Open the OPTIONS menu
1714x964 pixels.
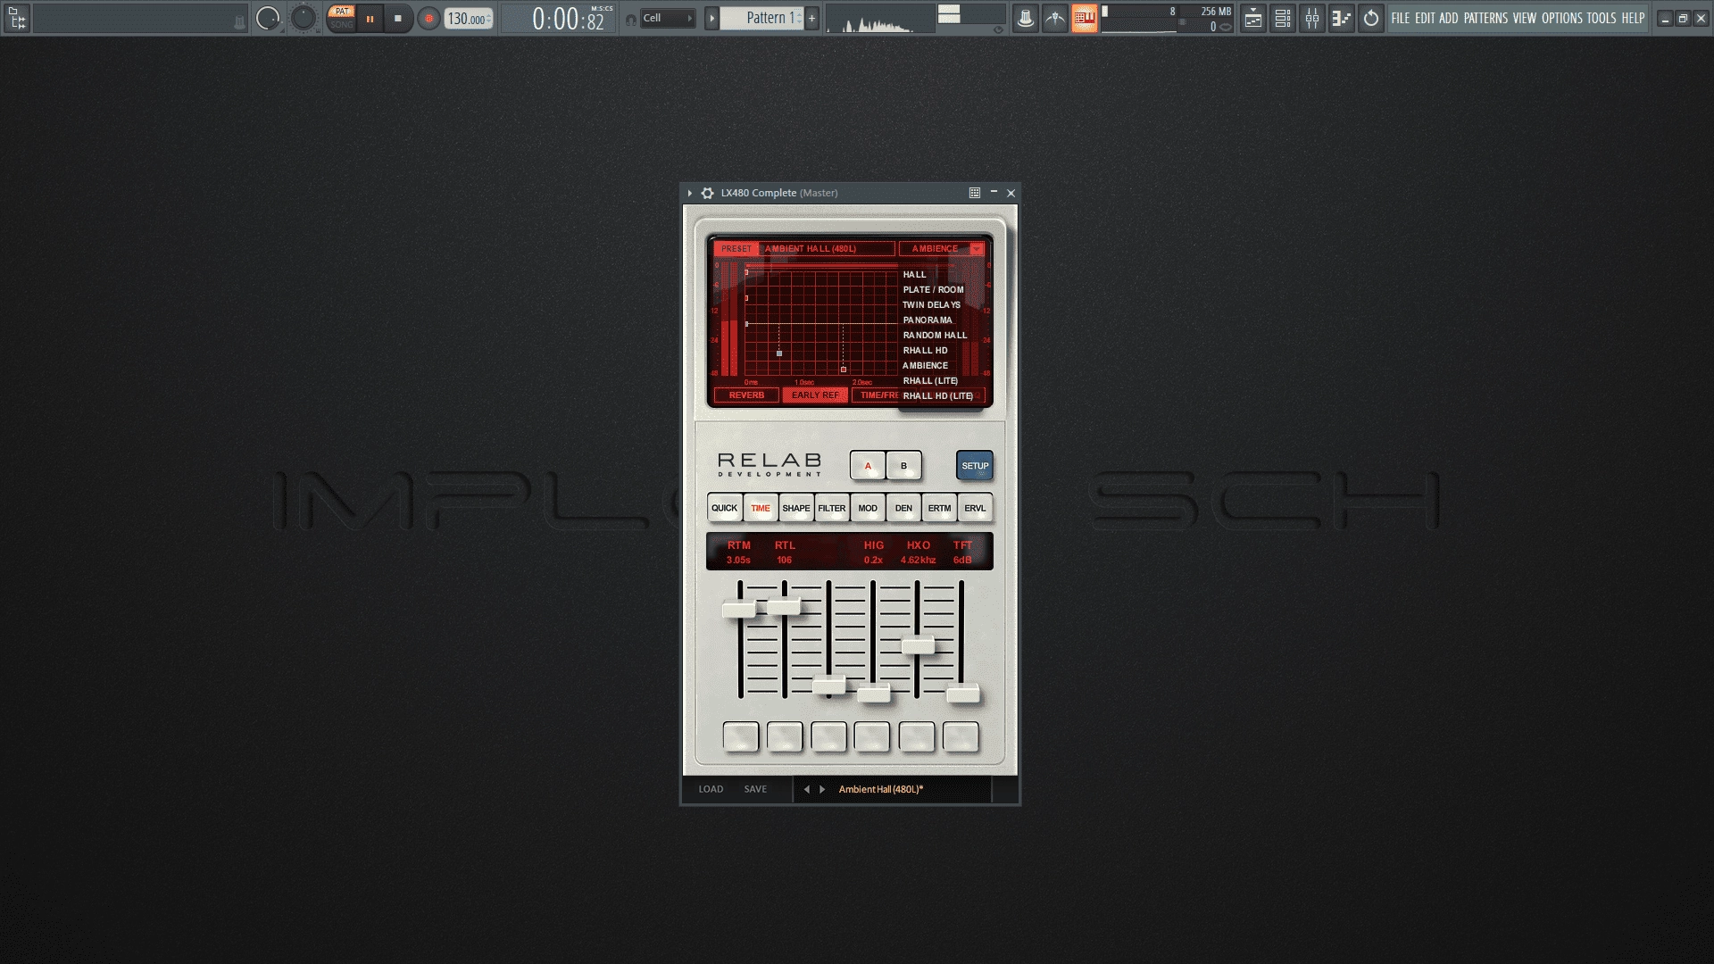(x=1562, y=18)
